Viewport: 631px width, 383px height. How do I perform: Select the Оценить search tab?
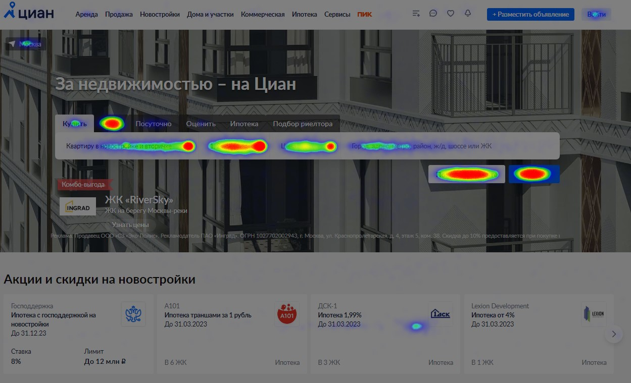(201, 124)
